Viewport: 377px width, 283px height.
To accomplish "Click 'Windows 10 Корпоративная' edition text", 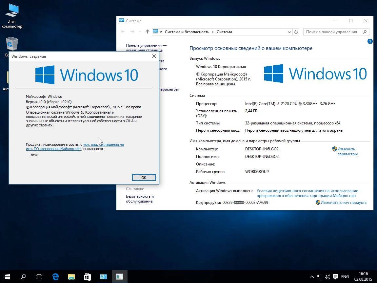I will 221,67.
